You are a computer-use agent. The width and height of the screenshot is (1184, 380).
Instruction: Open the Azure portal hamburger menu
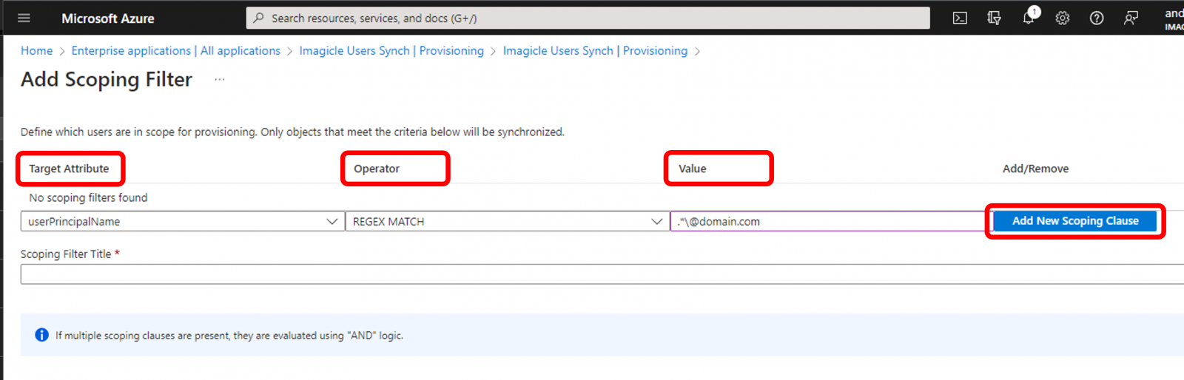[x=24, y=18]
